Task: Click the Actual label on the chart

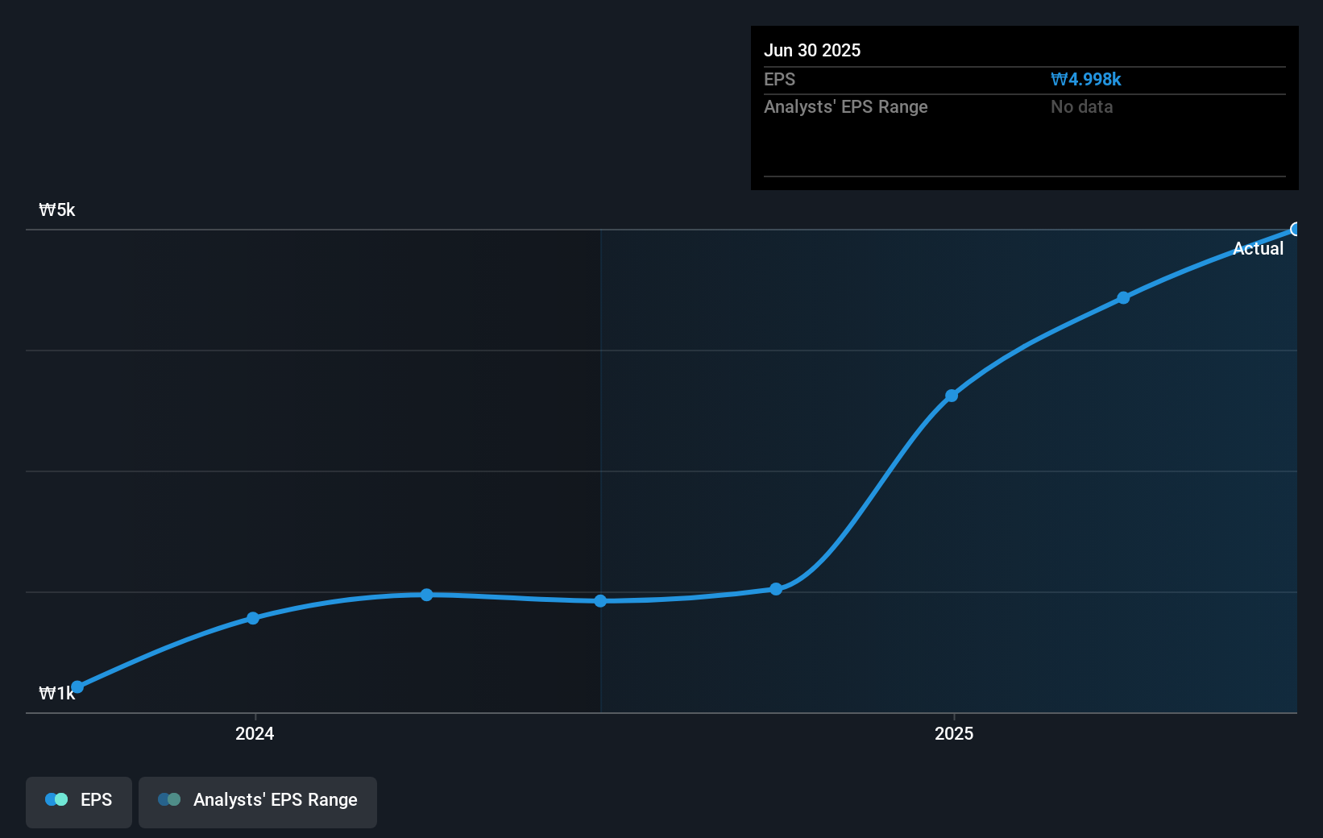Action: coord(1258,248)
